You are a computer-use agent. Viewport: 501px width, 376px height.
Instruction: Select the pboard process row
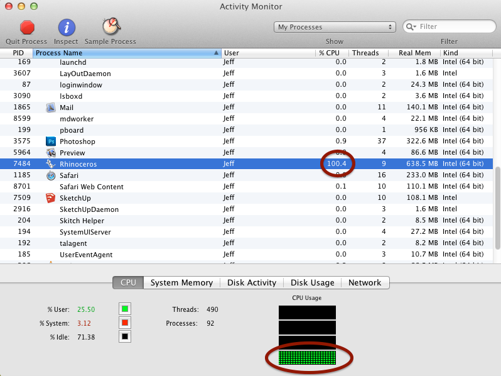(246, 130)
